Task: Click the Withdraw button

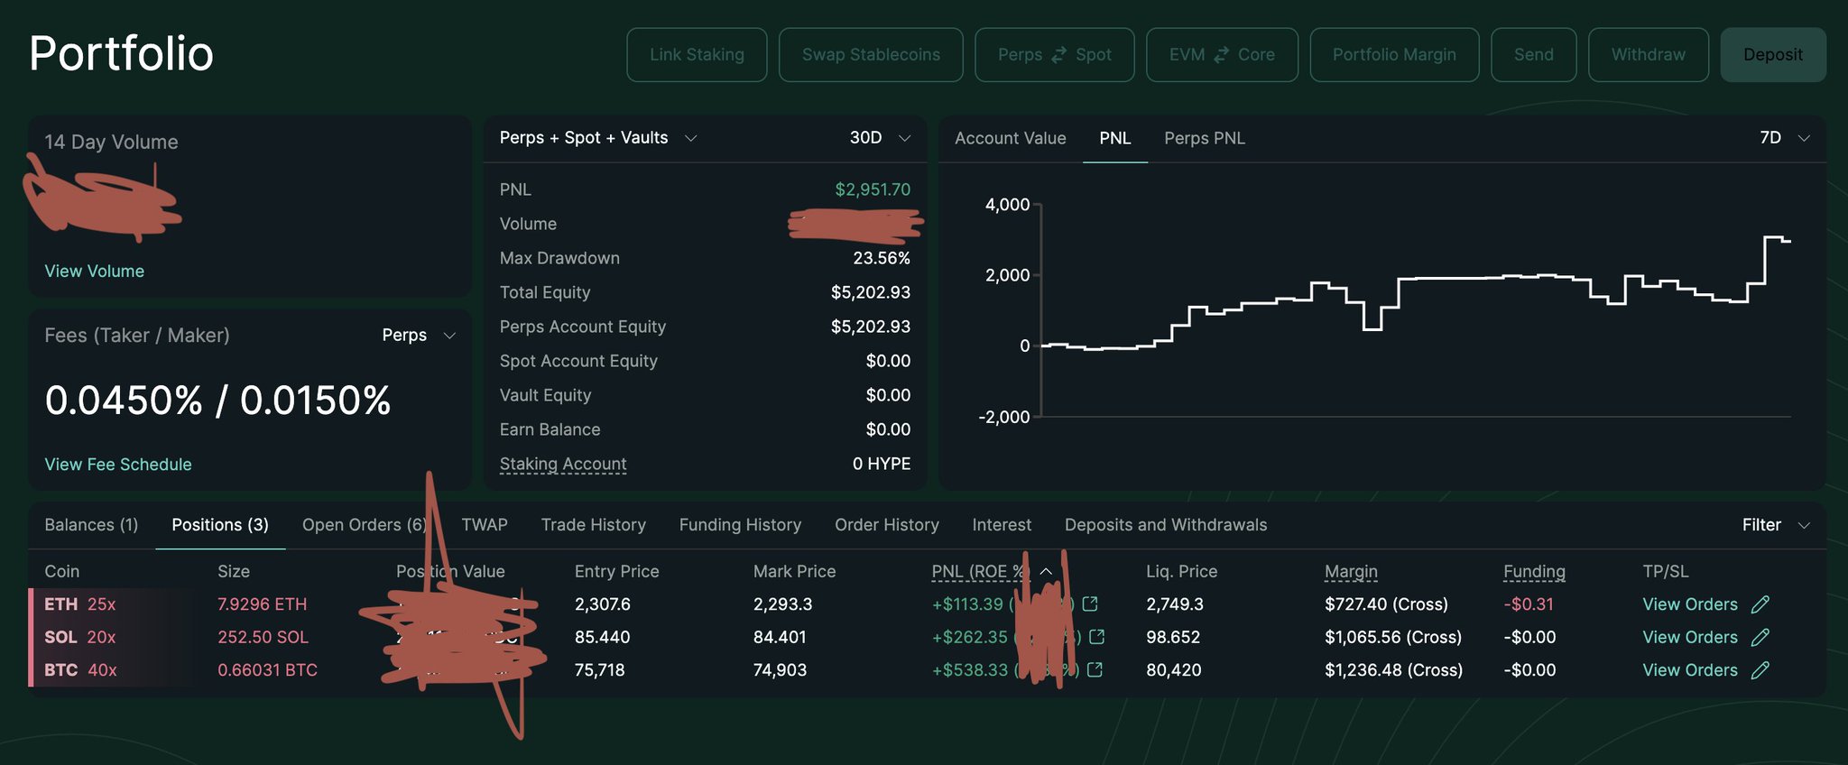Action: tap(1649, 55)
